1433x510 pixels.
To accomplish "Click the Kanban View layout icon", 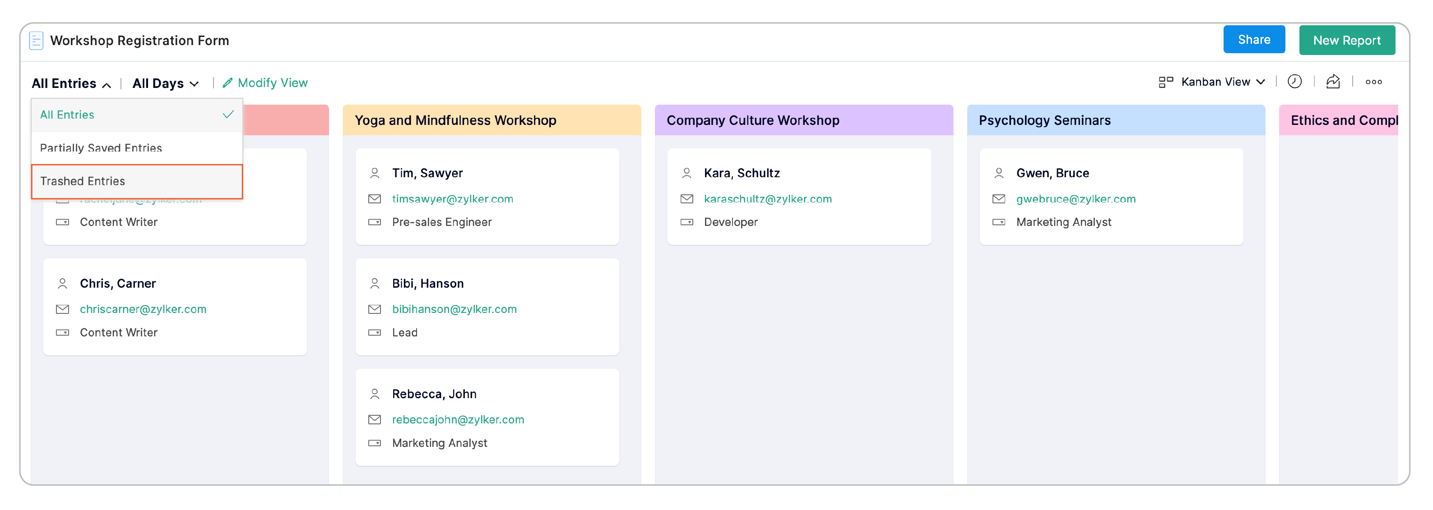I will pos(1166,82).
